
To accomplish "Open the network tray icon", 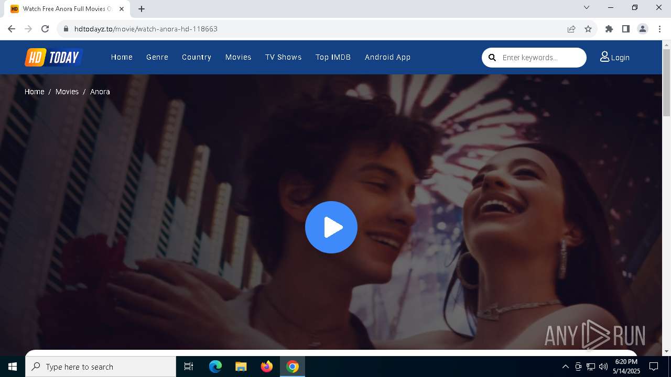I will [591, 367].
